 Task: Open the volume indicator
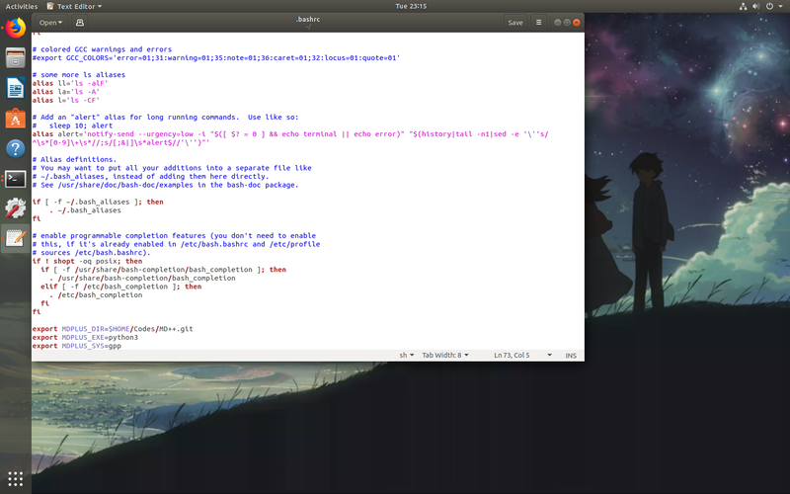point(755,6)
